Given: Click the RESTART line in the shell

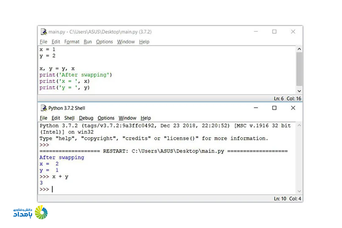Looking at the screenshot, I should (164, 151).
